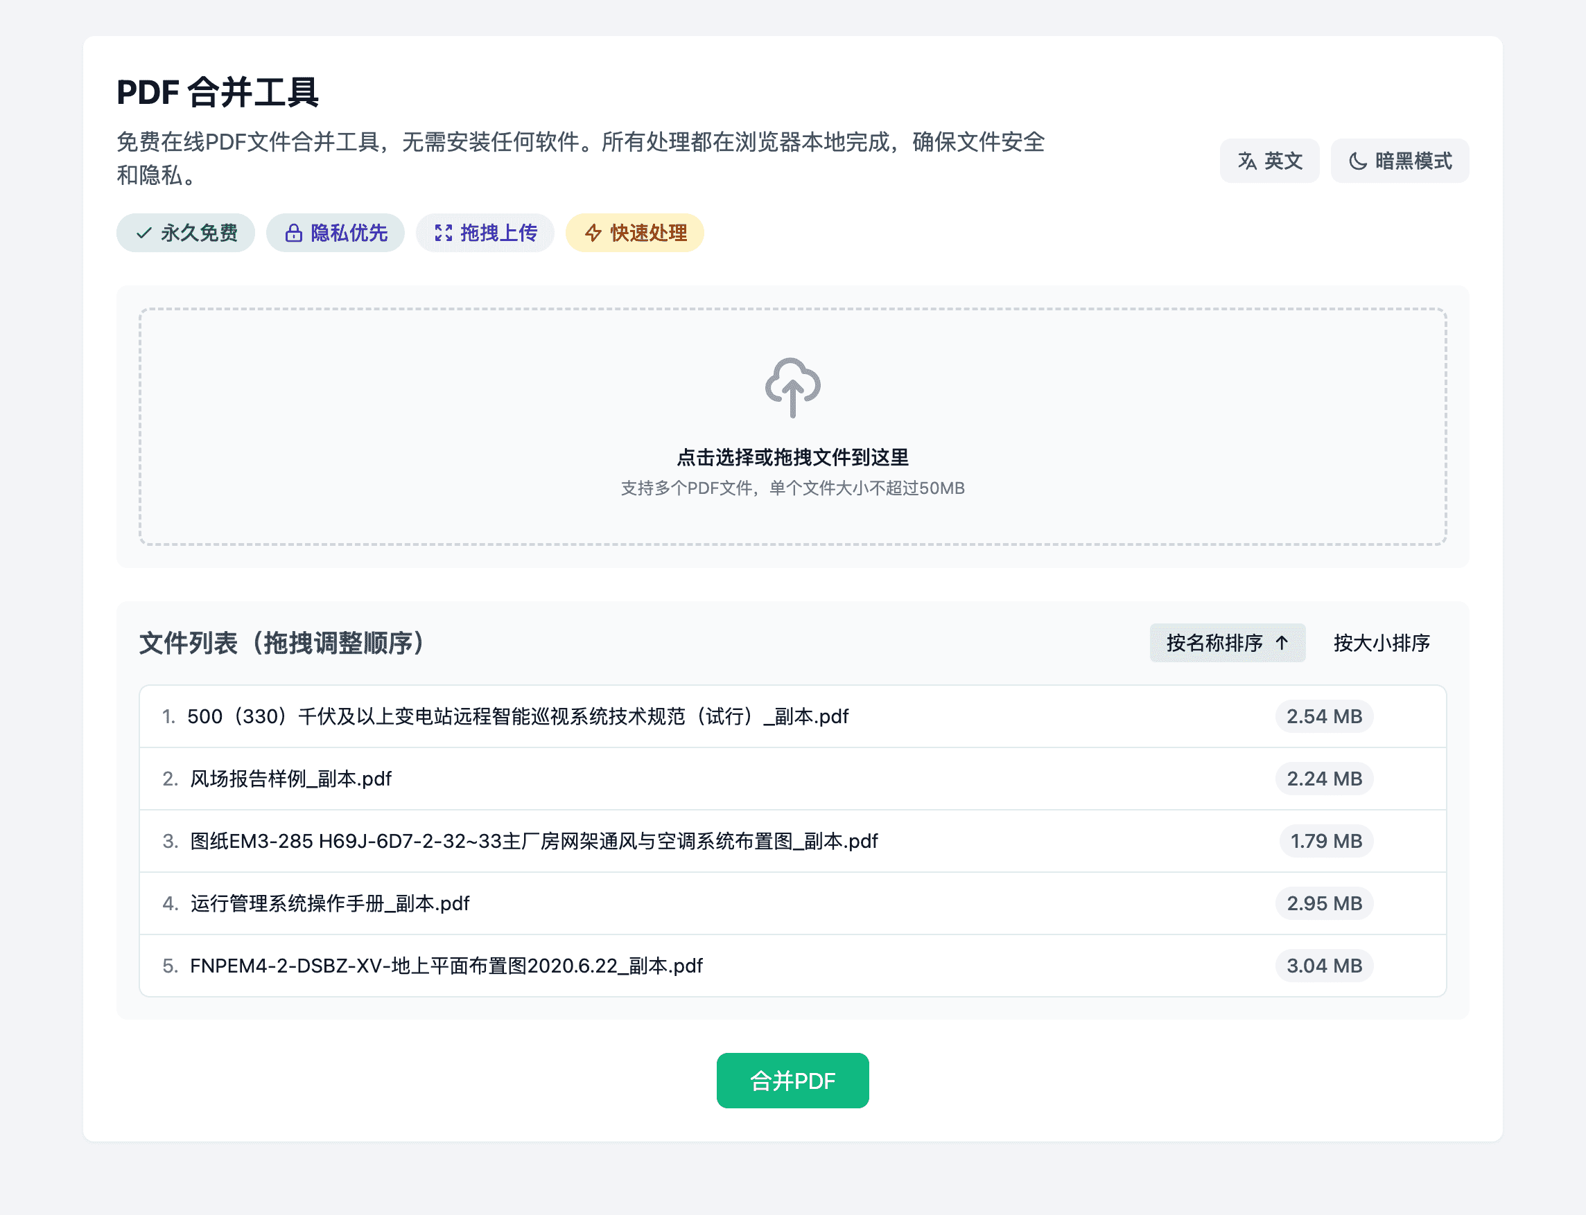Select file 风场报告样例_副本.pdf in list
The width and height of the screenshot is (1586, 1215).
[x=290, y=779]
